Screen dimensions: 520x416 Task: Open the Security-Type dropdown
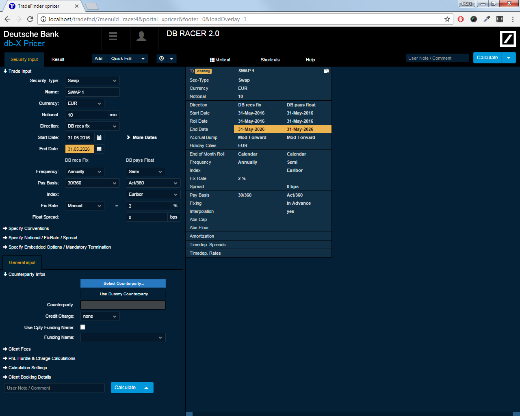tap(92, 81)
